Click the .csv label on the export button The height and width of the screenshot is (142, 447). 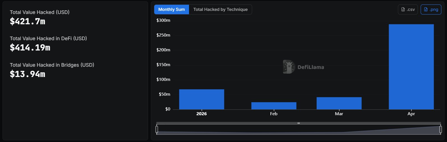click(411, 9)
